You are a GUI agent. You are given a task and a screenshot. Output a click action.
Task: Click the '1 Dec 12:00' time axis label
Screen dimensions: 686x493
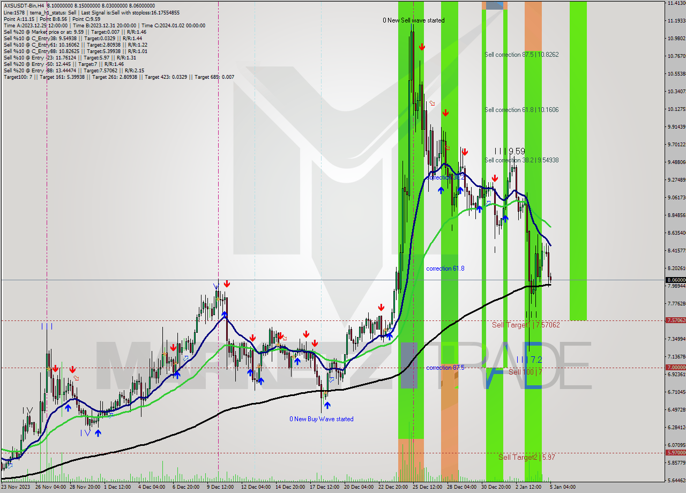tap(117, 487)
